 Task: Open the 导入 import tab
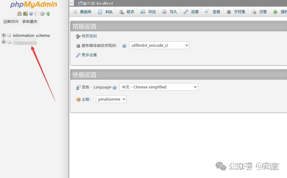click(x=170, y=12)
